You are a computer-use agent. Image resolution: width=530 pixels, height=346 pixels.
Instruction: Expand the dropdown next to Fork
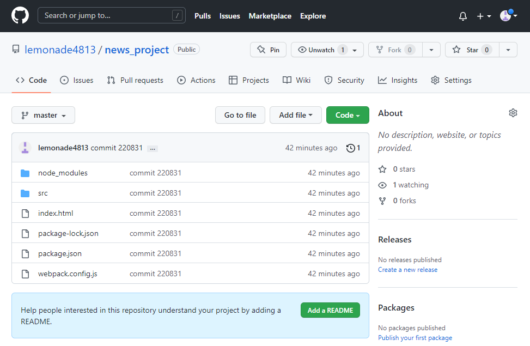click(431, 50)
